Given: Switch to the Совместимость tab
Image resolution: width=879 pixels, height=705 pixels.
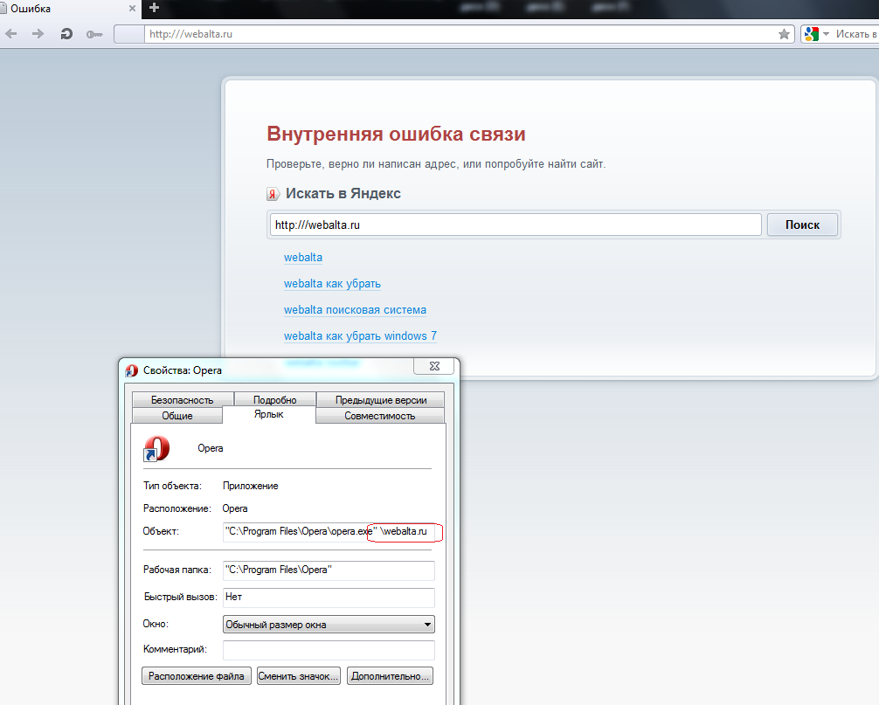Looking at the screenshot, I should (380, 415).
